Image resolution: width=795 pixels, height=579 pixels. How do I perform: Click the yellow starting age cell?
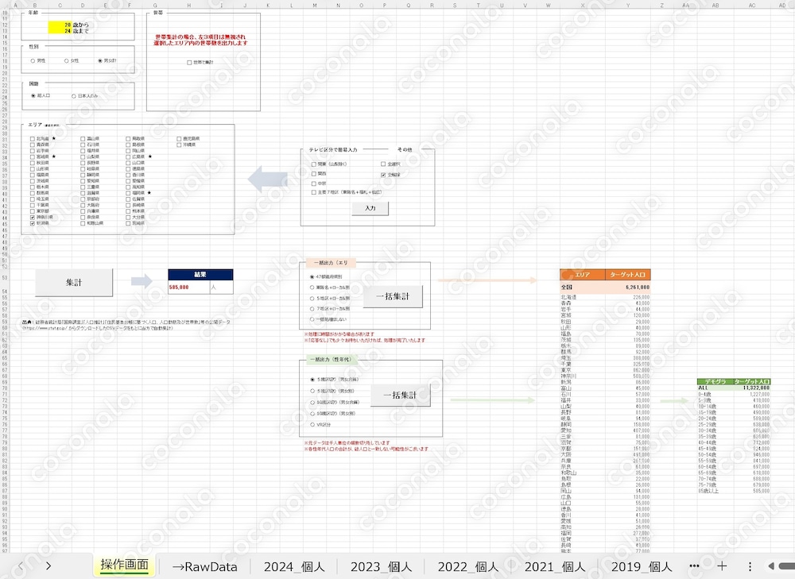point(60,25)
